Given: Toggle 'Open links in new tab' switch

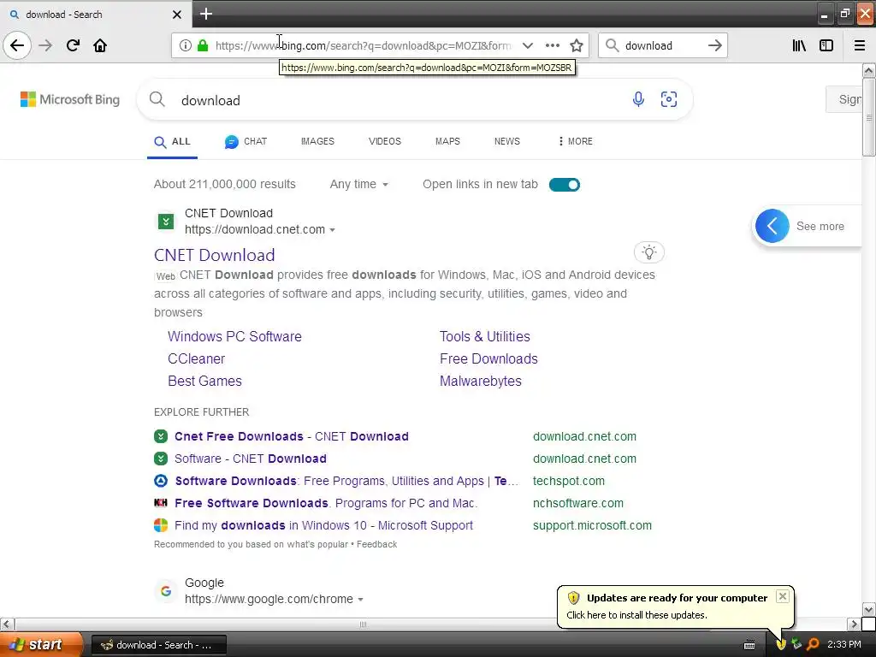Looking at the screenshot, I should point(565,185).
